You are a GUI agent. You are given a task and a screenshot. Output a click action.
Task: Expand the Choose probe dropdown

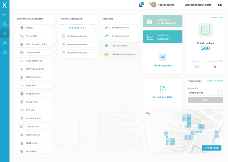click(220, 93)
